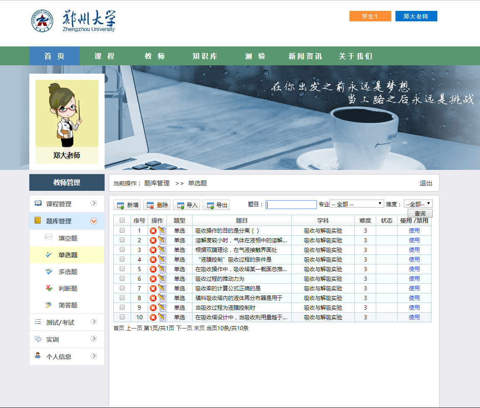Click the 新增 add button
The width and height of the screenshot is (480, 408).
128,205
